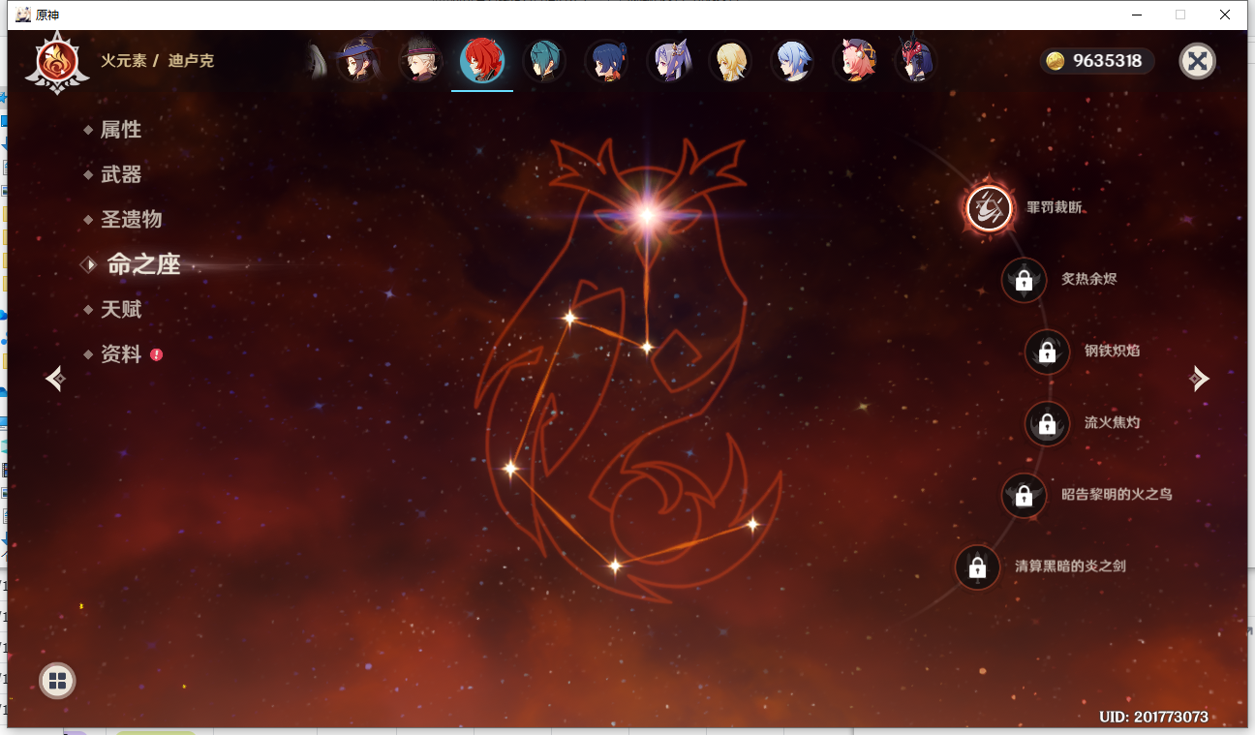
Task: Select Diluc's red-haired portrait
Action: pos(482,61)
